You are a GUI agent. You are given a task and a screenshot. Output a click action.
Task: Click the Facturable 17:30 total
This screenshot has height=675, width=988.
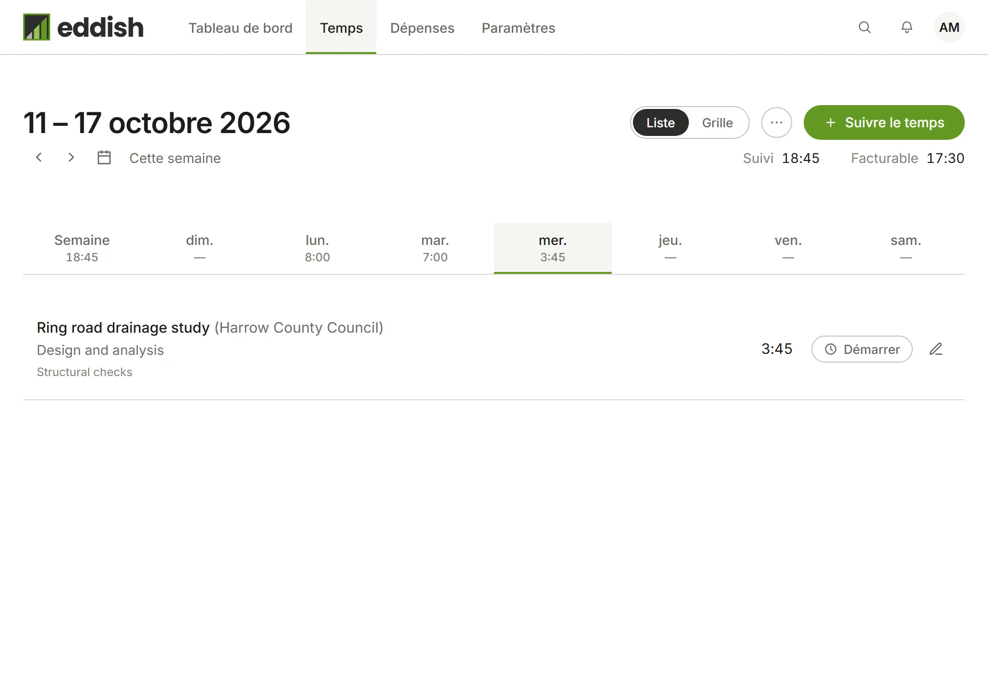pyautogui.click(x=907, y=158)
